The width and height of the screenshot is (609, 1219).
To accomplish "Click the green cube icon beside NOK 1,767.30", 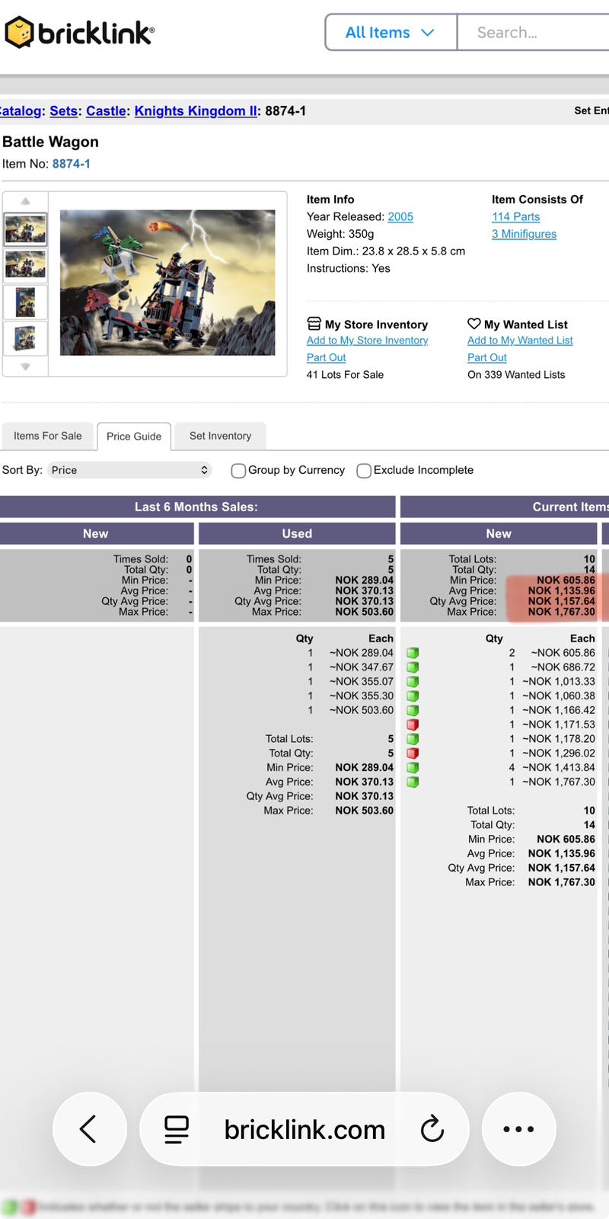I will (x=413, y=782).
